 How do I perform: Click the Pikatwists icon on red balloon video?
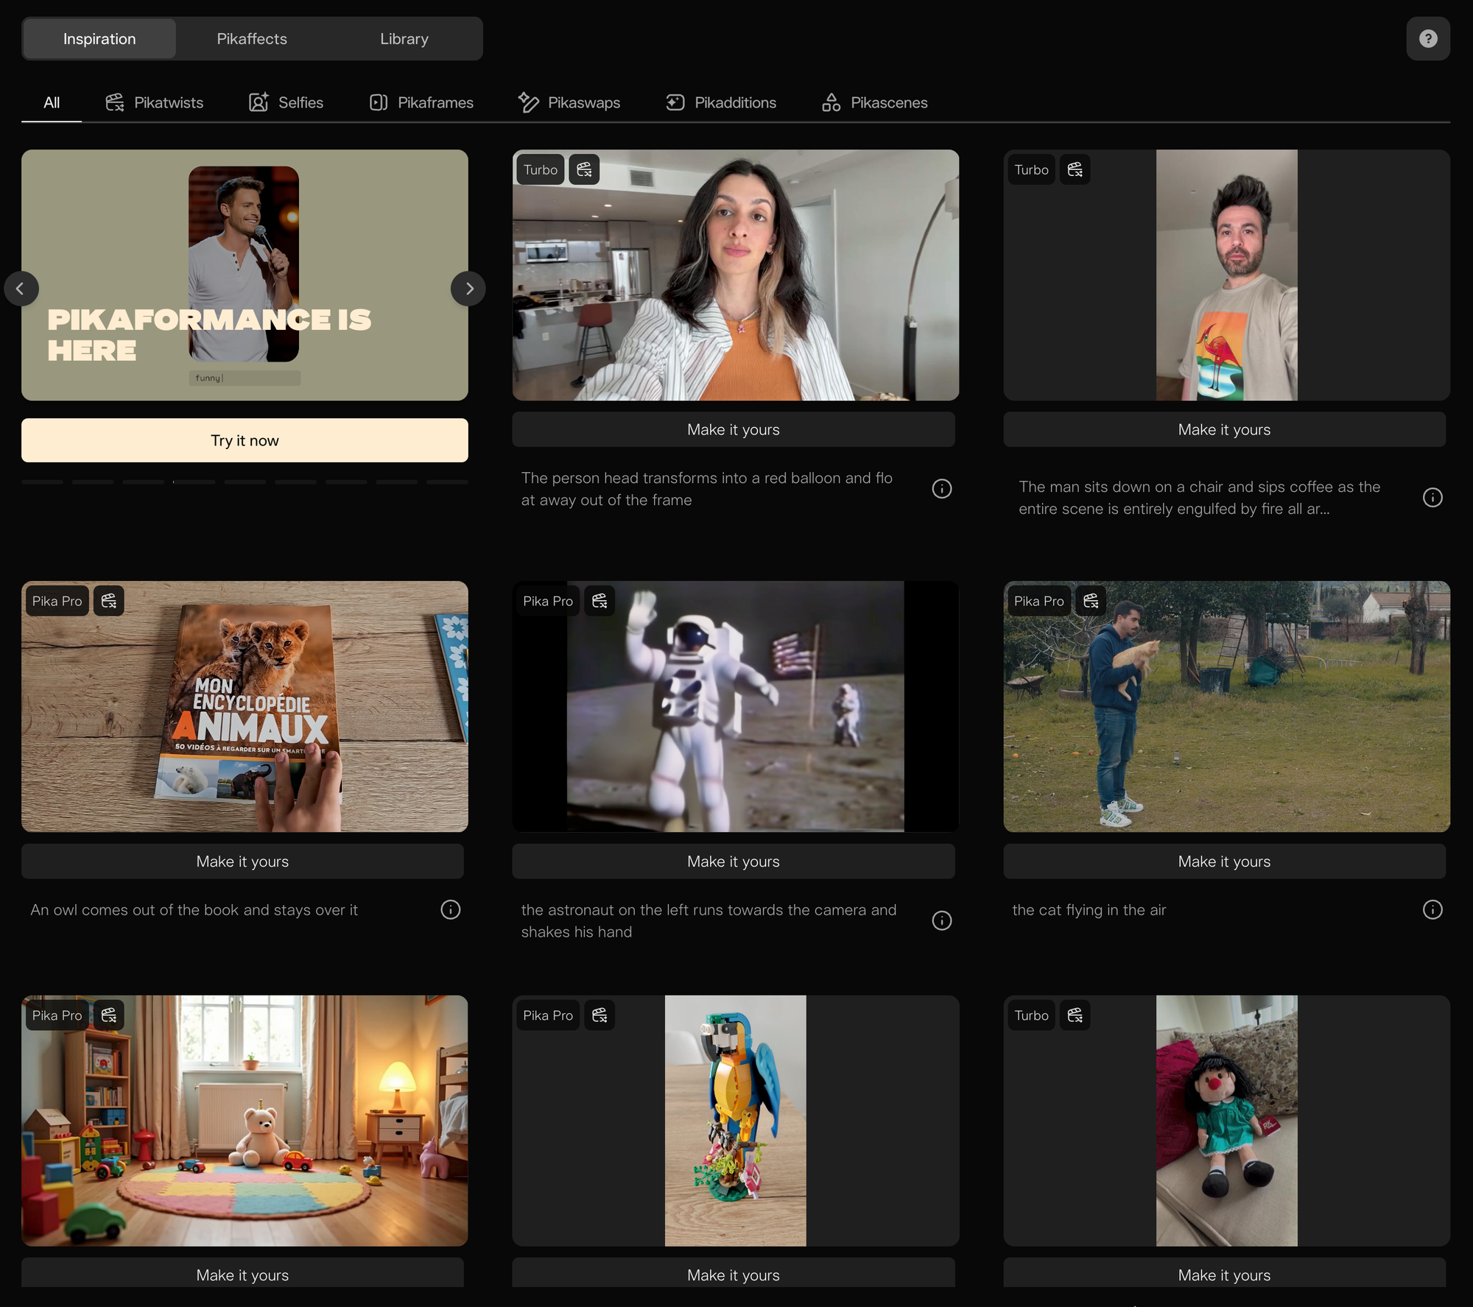click(x=584, y=169)
